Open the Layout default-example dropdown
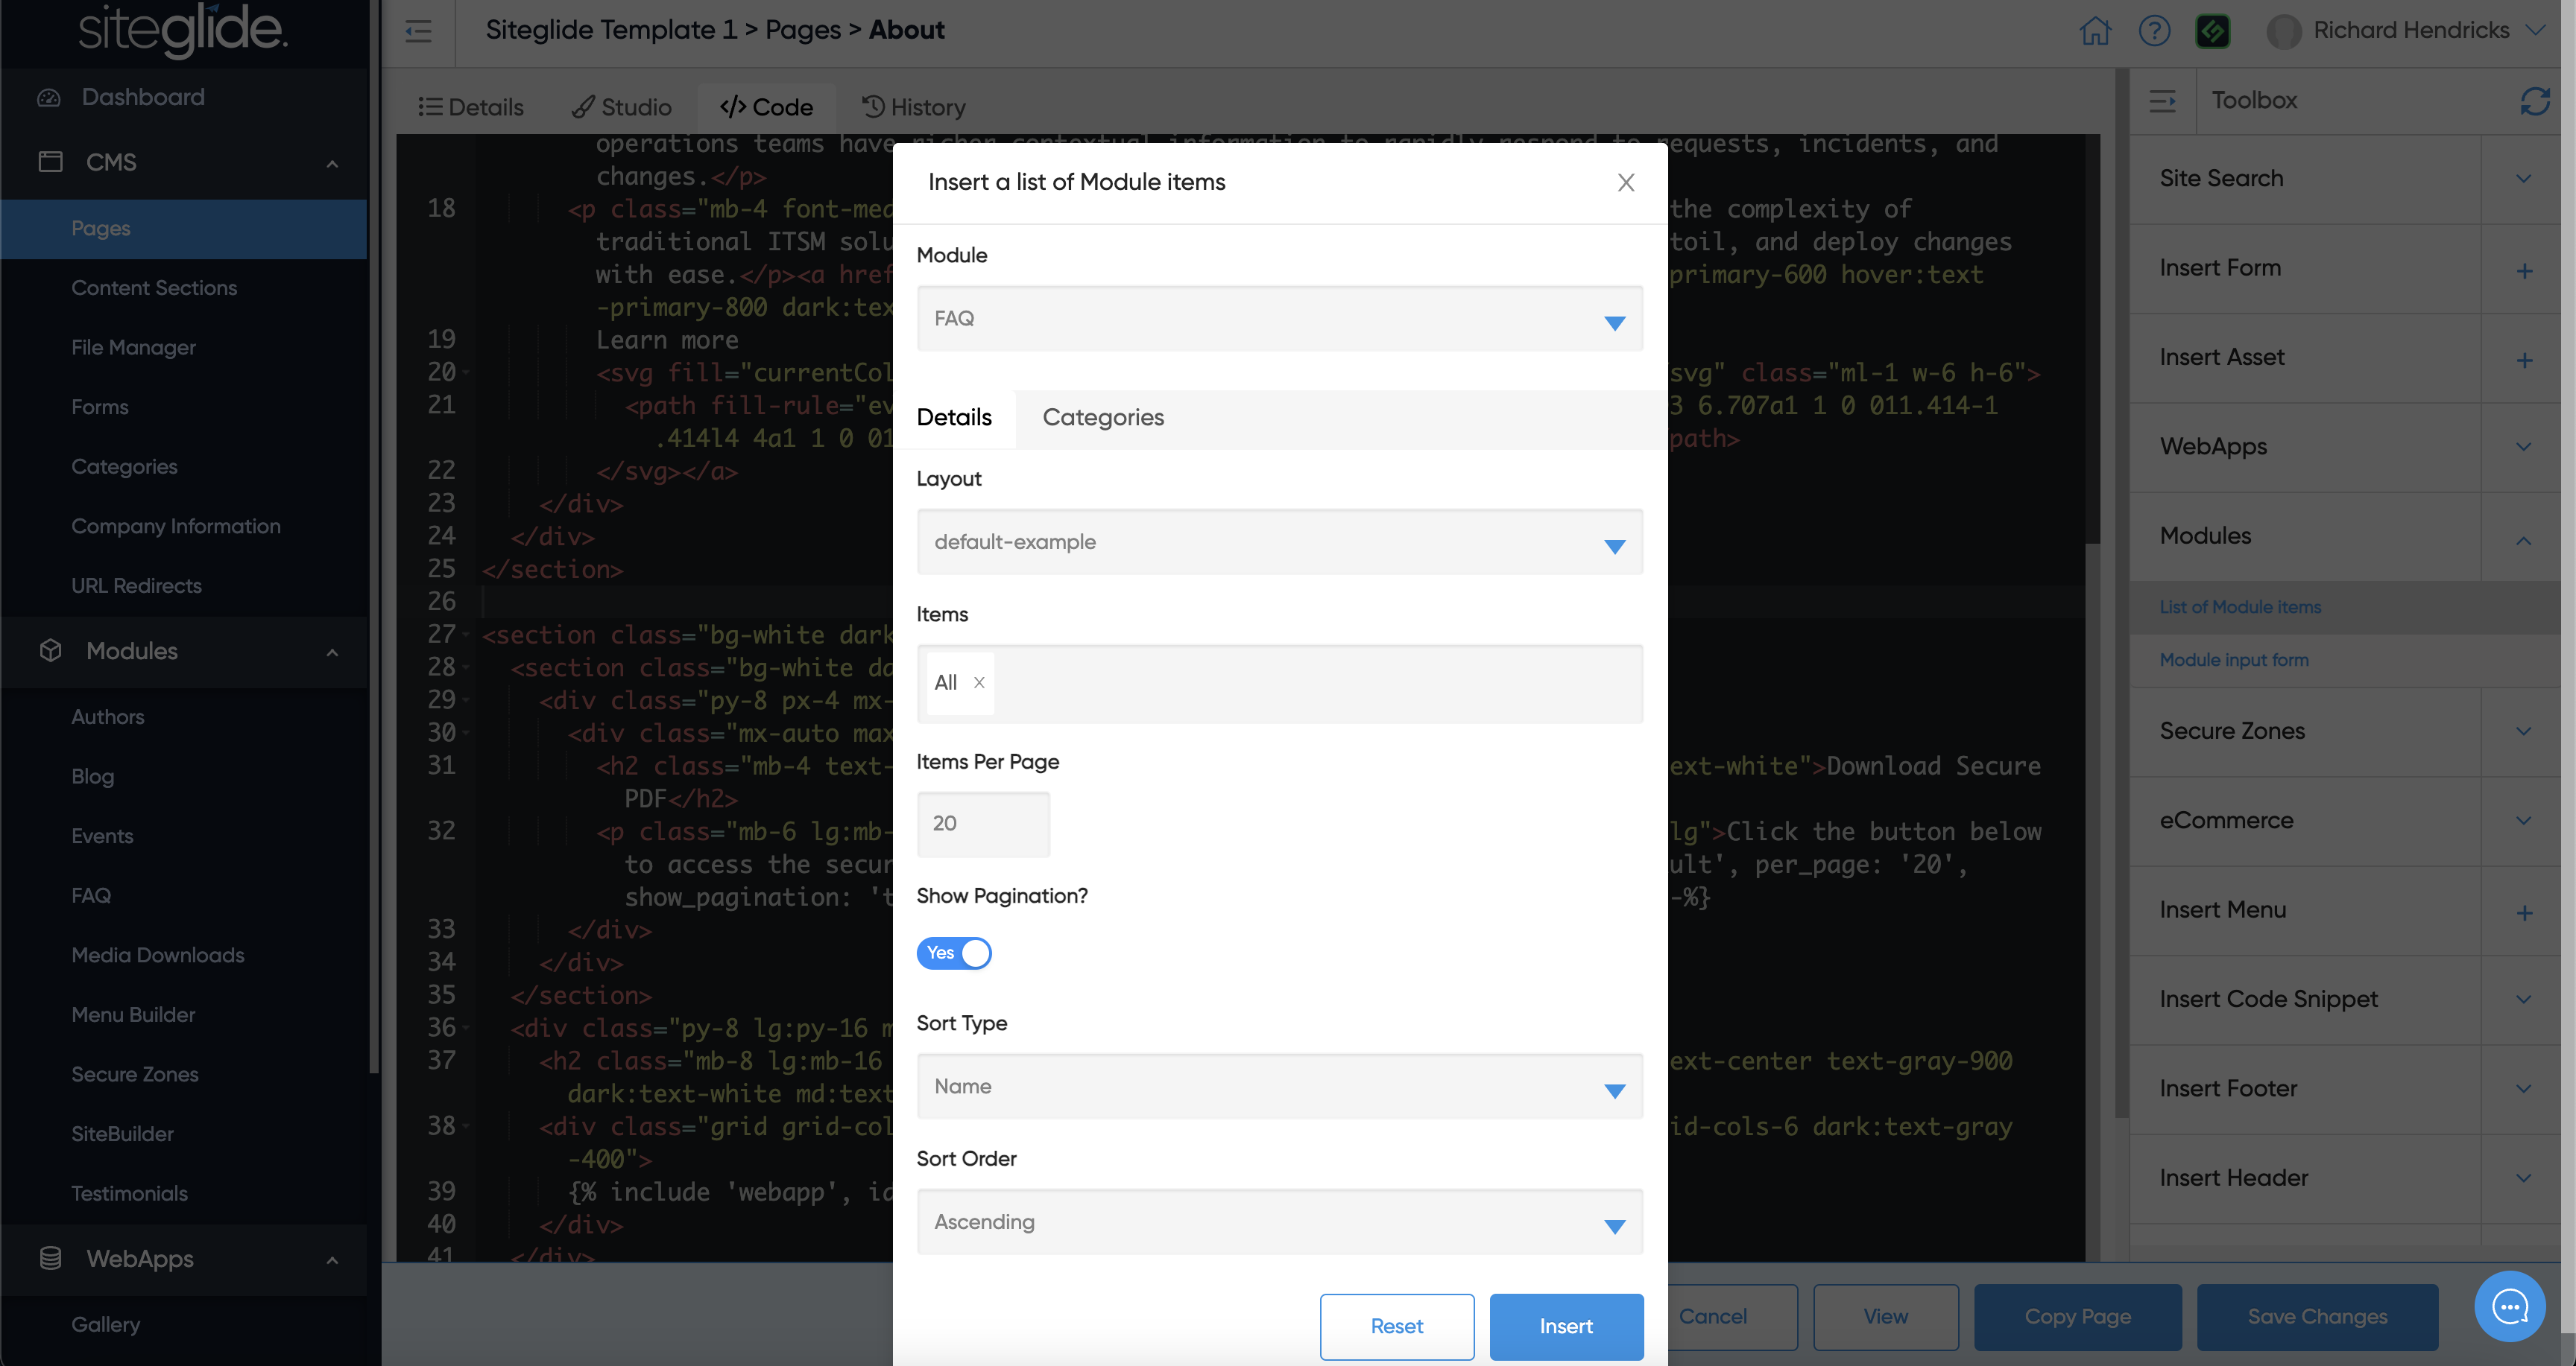Viewport: 2576px width, 1366px height. 1279,543
